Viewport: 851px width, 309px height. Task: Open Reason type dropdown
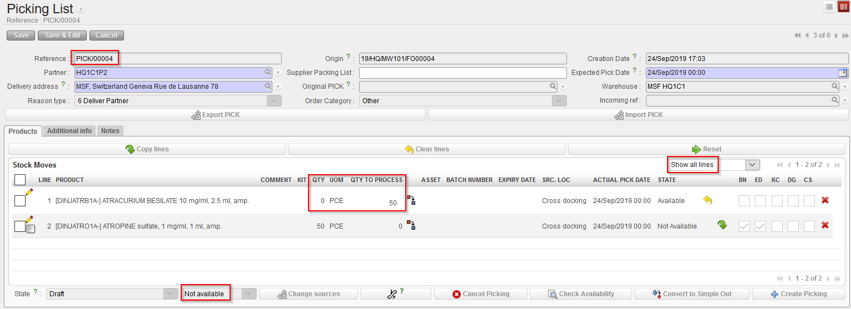[274, 100]
